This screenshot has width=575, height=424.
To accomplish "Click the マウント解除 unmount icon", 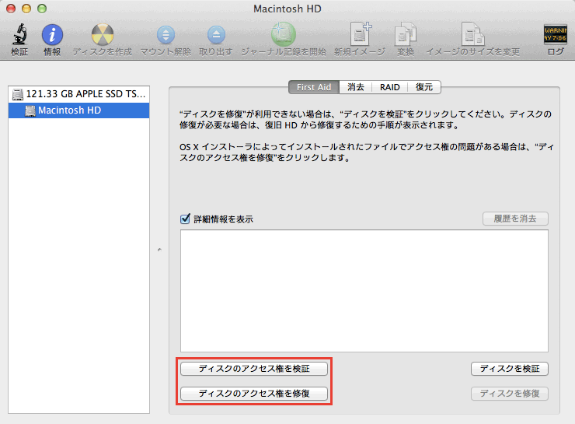I will 166,34.
